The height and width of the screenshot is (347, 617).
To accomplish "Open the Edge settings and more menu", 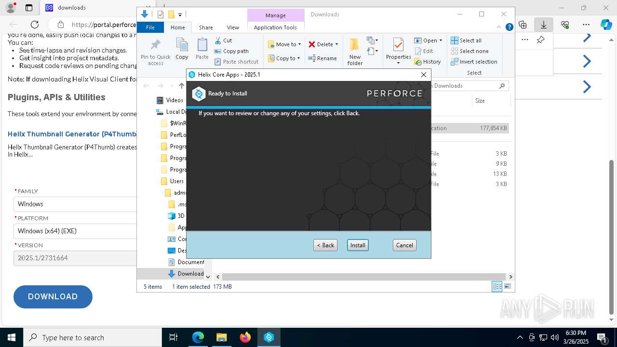I will pyautogui.click(x=586, y=25).
